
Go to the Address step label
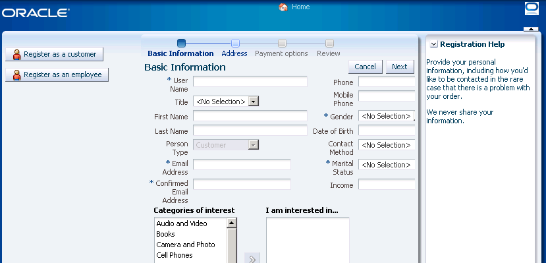234,53
